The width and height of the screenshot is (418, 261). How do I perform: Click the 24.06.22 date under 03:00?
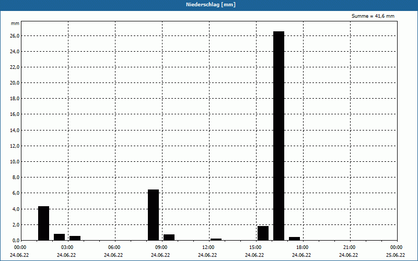pyautogui.click(x=66, y=255)
